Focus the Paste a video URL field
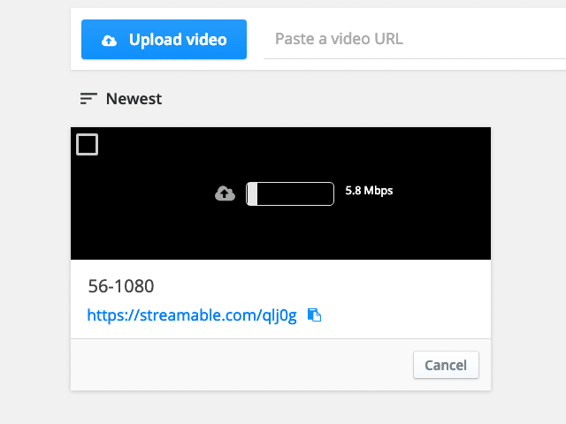The image size is (566, 424). pyautogui.click(x=415, y=39)
